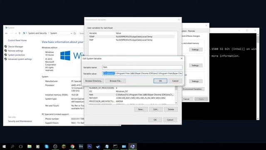Click System breadcrumb in address bar
266x150 pixels.
point(54,33)
